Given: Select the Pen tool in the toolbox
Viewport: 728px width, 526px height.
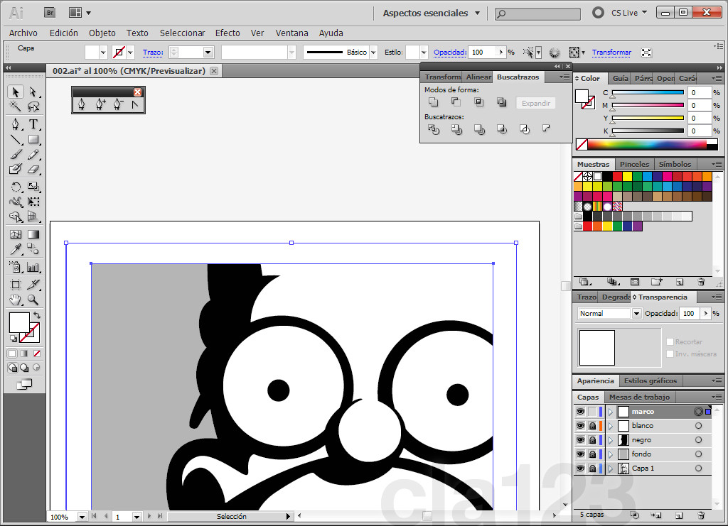Looking at the screenshot, I should click(16, 124).
